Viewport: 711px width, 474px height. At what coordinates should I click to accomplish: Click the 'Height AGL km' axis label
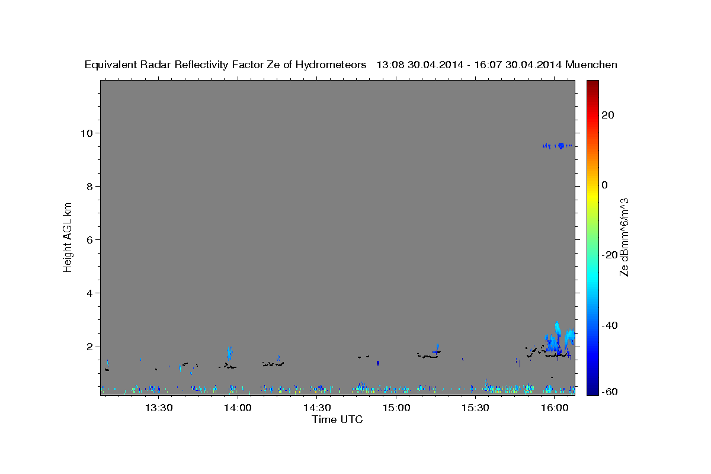click(68, 236)
